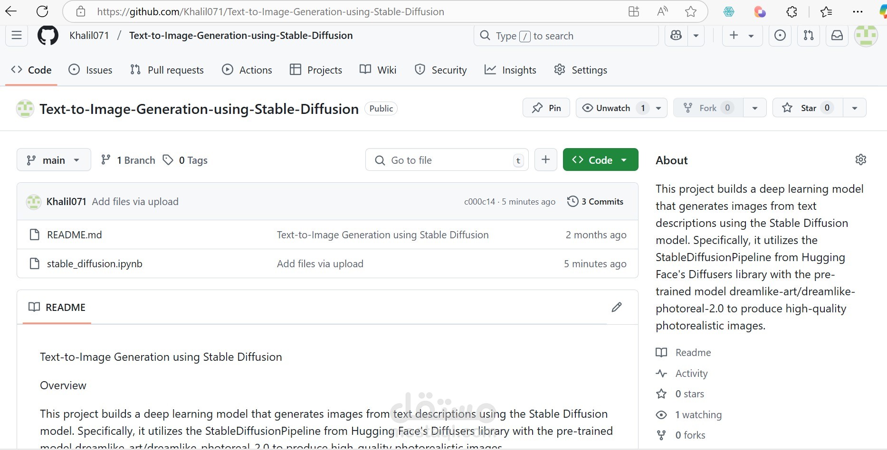View the 1 Branch link
The image size is (887, 450).
click(128, 160)
